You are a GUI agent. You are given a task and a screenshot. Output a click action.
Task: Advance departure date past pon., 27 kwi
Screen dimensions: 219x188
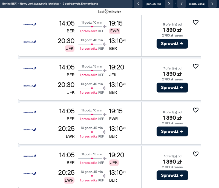(x=169, y=4)
